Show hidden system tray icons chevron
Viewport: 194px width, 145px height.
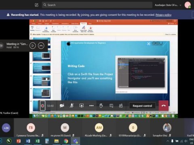168,141
